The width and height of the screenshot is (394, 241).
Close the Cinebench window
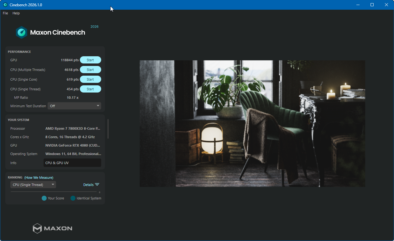coord(386,5)
